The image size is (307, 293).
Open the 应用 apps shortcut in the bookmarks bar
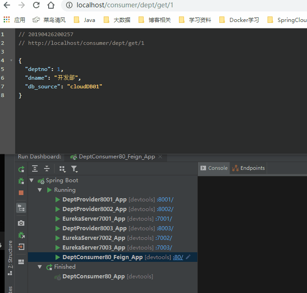point(15,20)
